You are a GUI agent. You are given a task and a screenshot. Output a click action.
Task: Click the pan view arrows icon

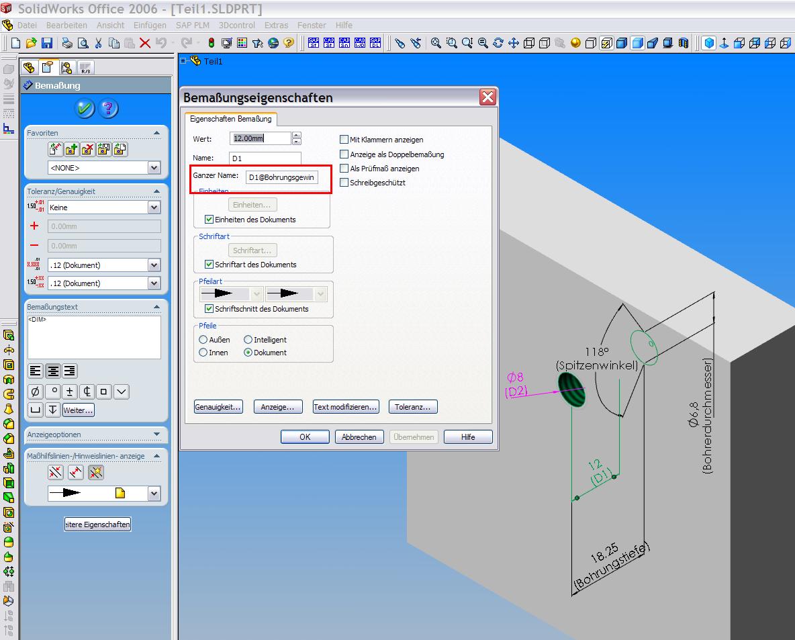(x=513, y=43)
